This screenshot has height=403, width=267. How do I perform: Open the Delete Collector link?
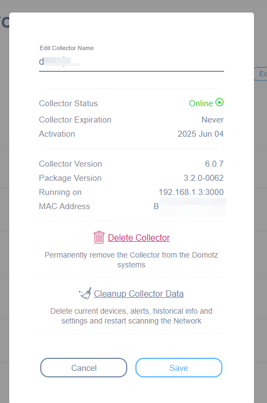[139, 238]
